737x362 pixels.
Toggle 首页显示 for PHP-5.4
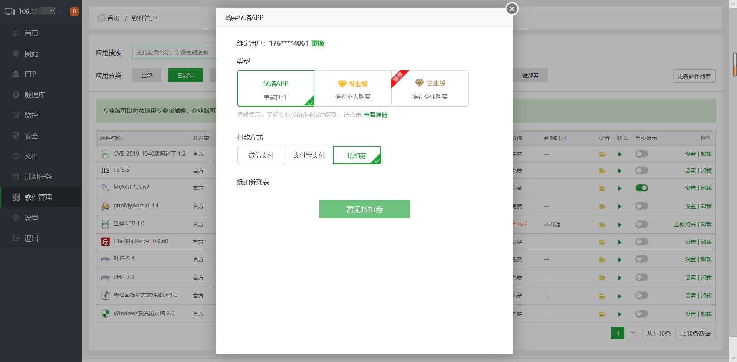[641, 259]
